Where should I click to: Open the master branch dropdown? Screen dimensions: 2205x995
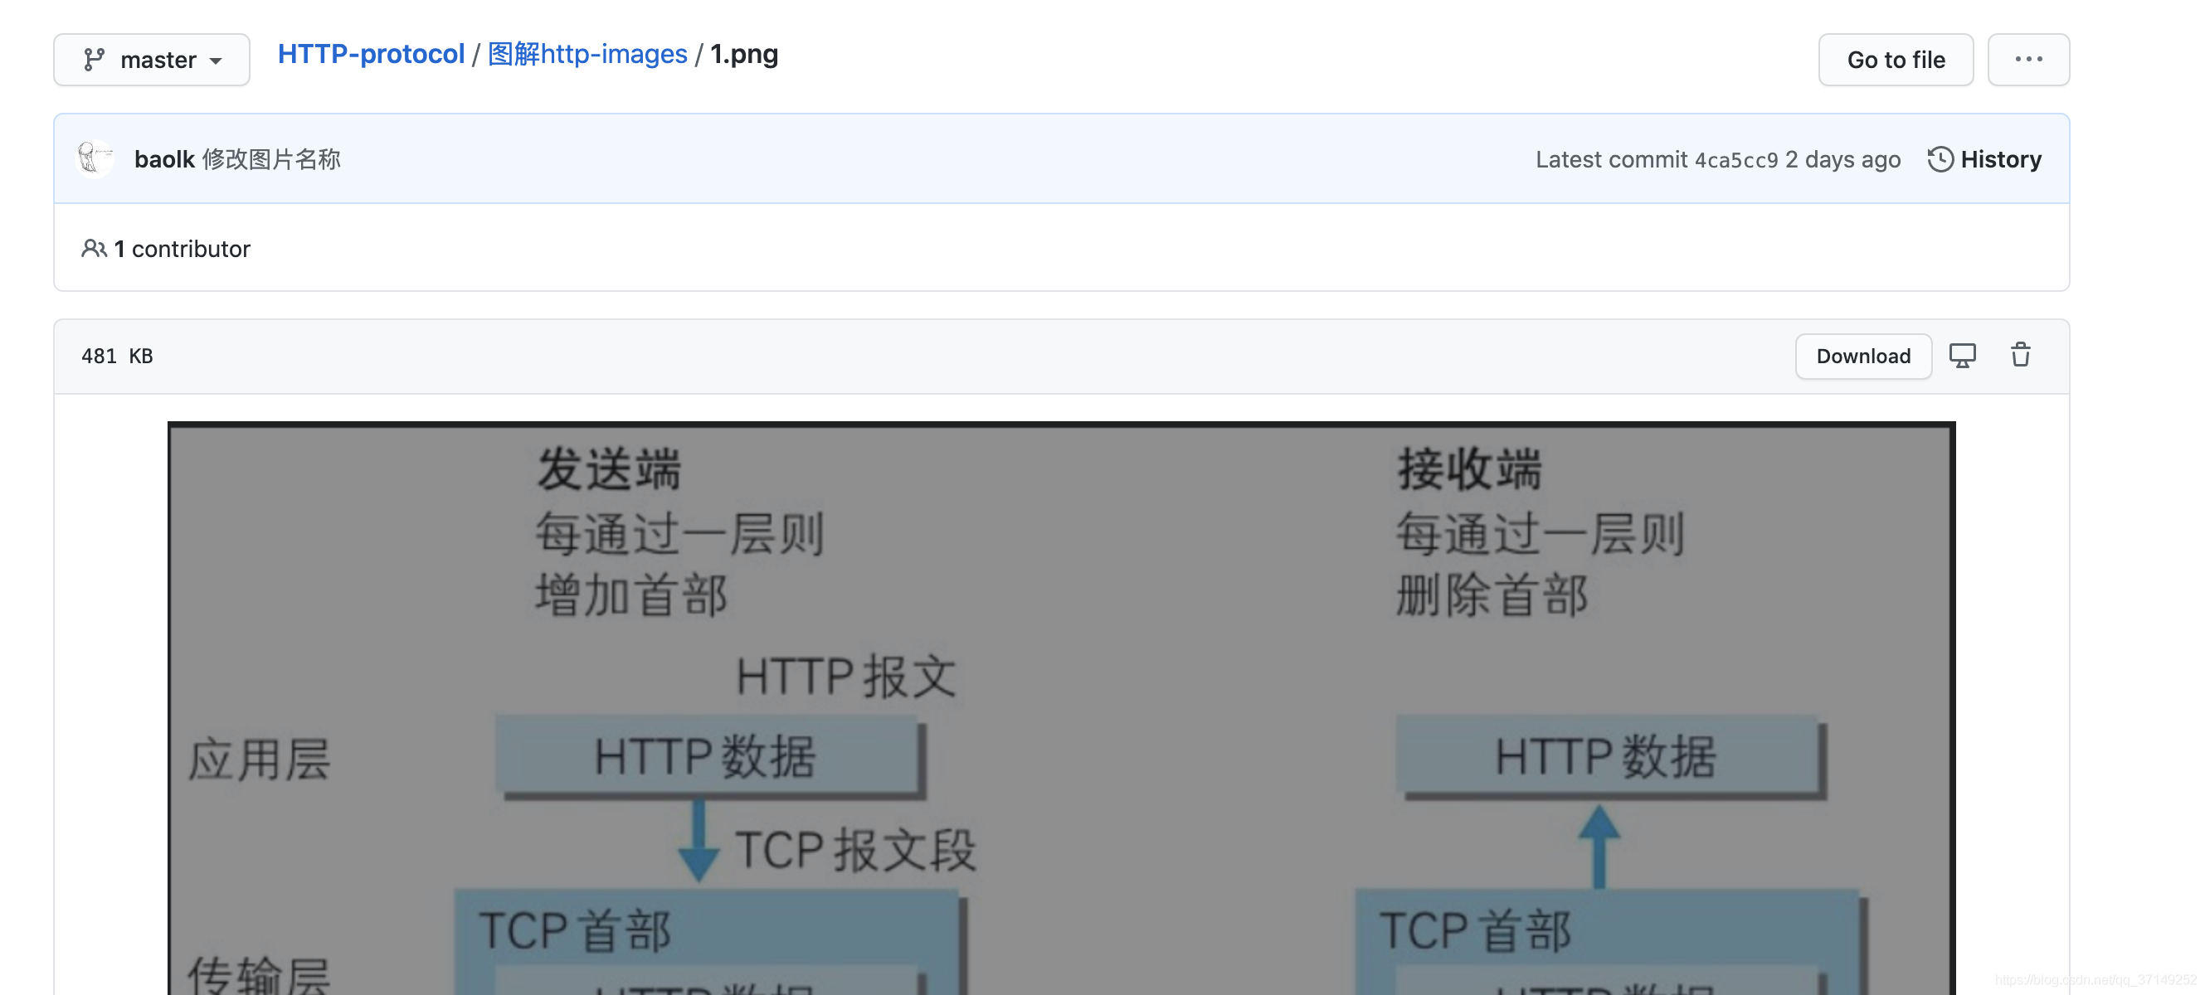click(x=152, y=60)
